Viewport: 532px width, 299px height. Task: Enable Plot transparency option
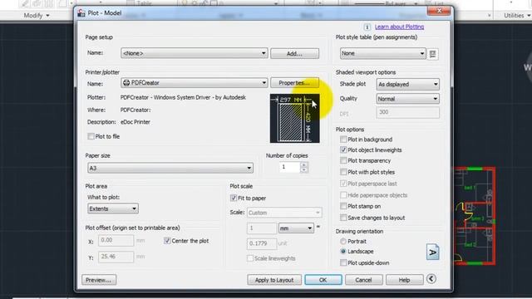click(x=343, y=160)
